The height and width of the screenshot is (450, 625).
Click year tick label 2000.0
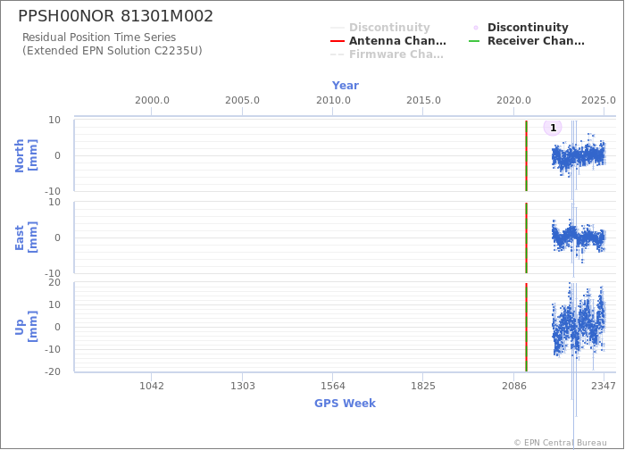click(x=152, y=100)
